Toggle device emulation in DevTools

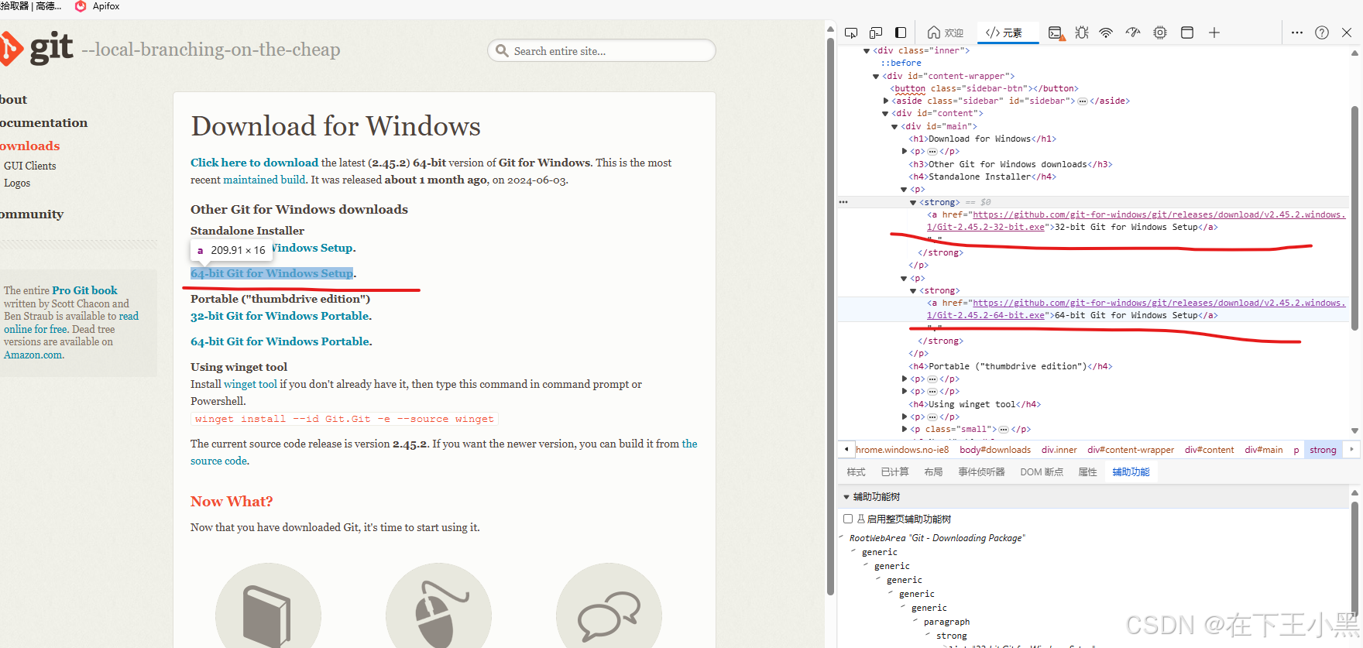876,33
